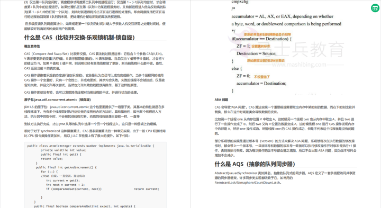Click the paragraph starting 'AbstractQueuedSynchronizer 类如其名'
Screen dimensions: 381x208
[x=285, y=178]
